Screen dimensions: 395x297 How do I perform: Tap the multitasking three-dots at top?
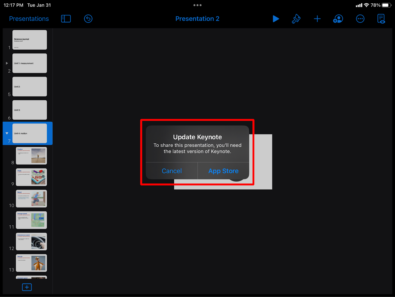click(x=197, y=5)
